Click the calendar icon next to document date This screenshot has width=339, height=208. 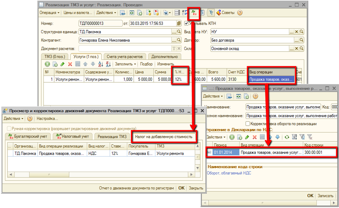179,24
